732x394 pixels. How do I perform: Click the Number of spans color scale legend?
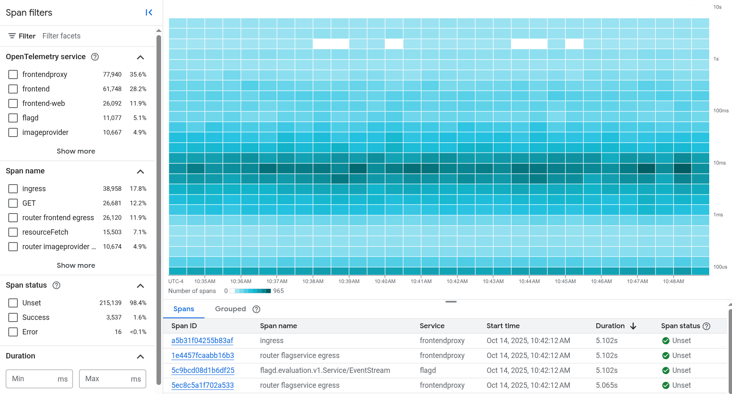pyautogui.click(x=250, y=291)
